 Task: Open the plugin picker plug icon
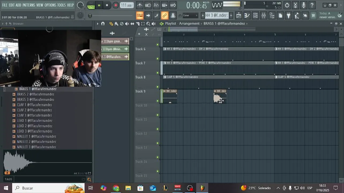tap(289, 16)
